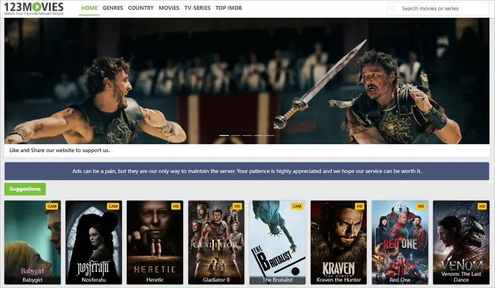Image resolution: width=495 pixels, height=288 pixels.
Task: Click the 'Like and Share our website' text
Action: 59,150
